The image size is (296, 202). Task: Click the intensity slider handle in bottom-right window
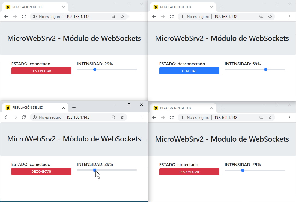(243, 170)
